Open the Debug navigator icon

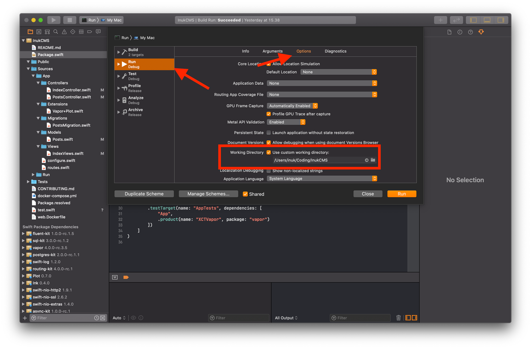[x=81, y=32]
